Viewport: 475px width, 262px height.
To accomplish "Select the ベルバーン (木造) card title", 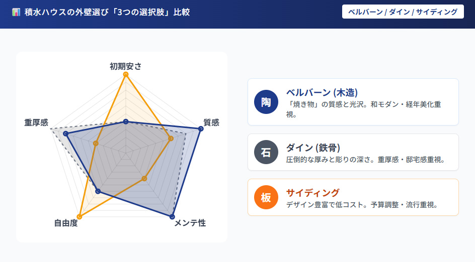I will coord(322,92).
